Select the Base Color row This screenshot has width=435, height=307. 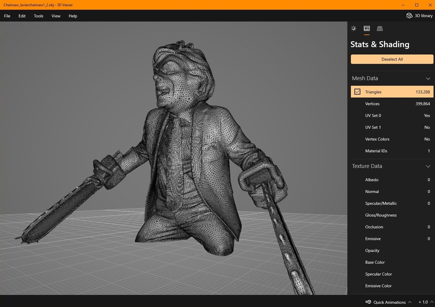tap(392, 262)
